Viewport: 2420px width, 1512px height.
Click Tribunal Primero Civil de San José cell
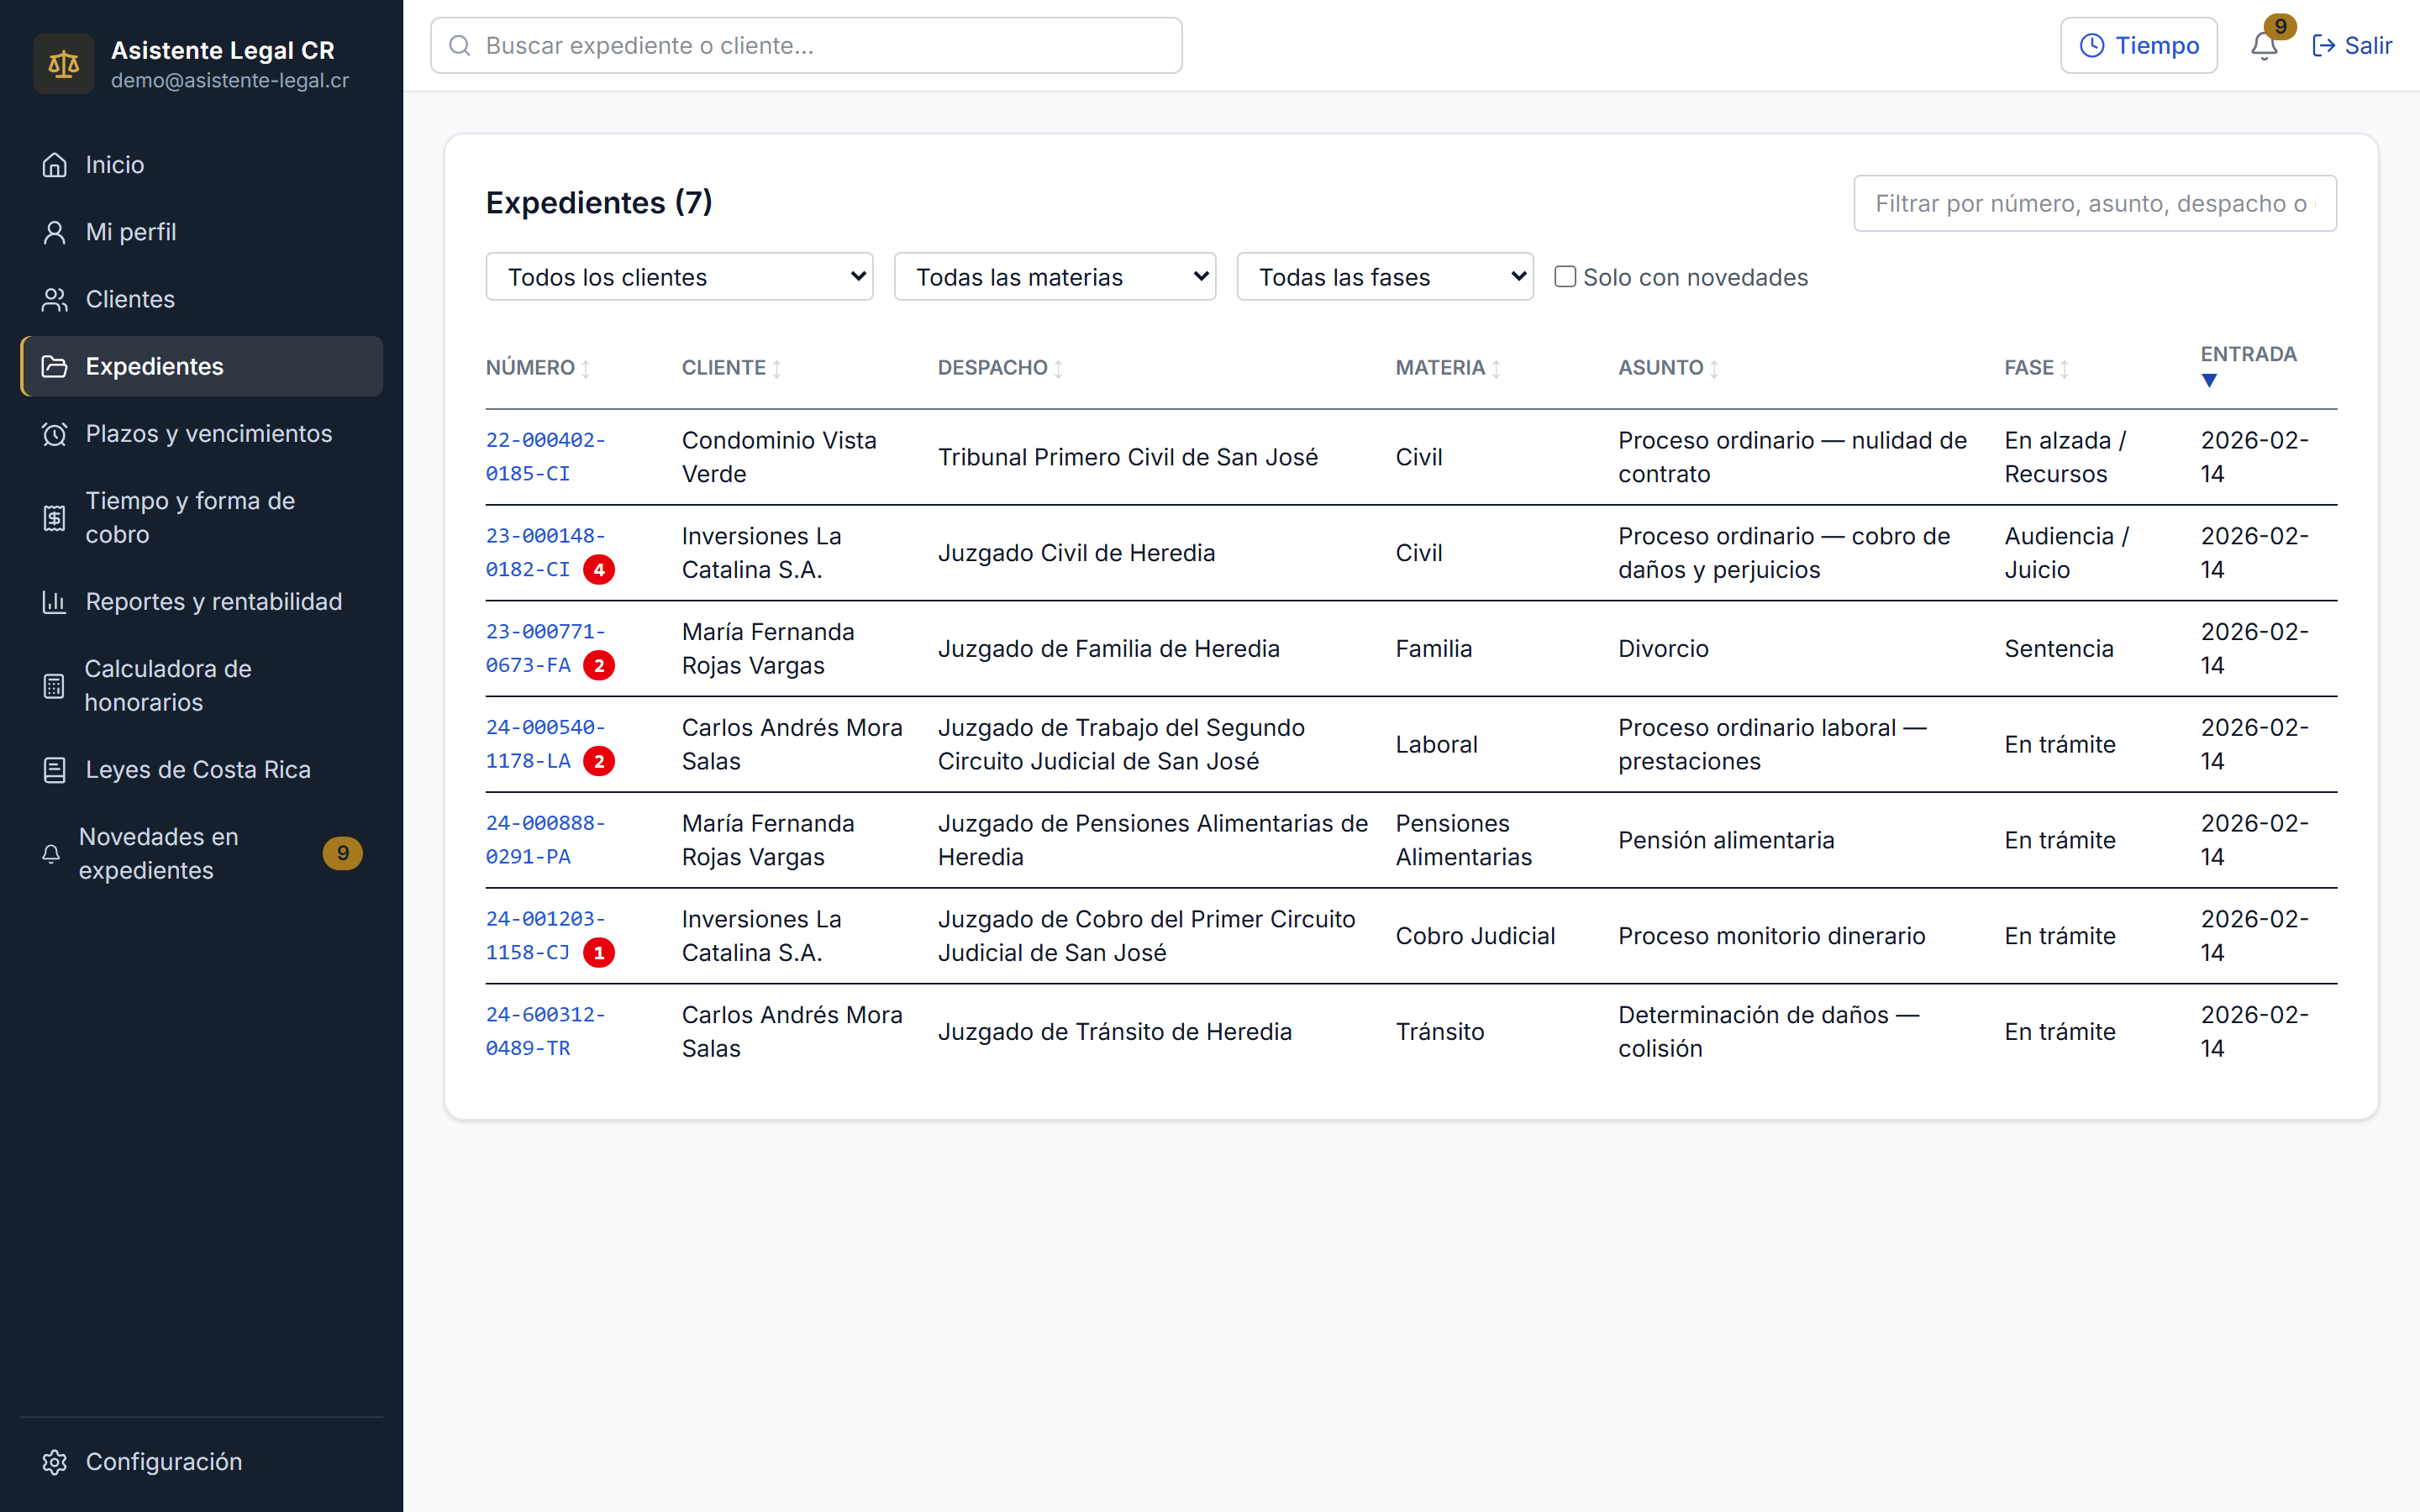(1127, 457)
